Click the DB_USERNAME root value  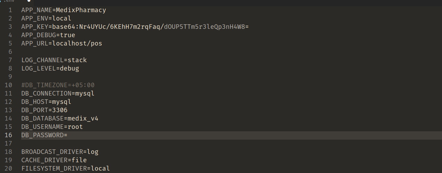(x=75, y=127)
